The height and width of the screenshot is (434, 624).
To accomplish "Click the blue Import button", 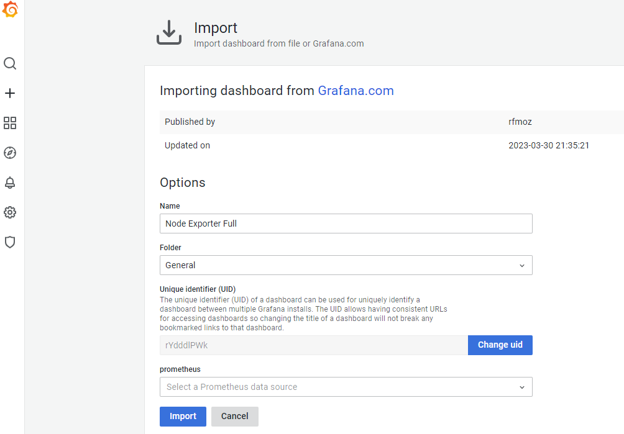I will [183, 416].
